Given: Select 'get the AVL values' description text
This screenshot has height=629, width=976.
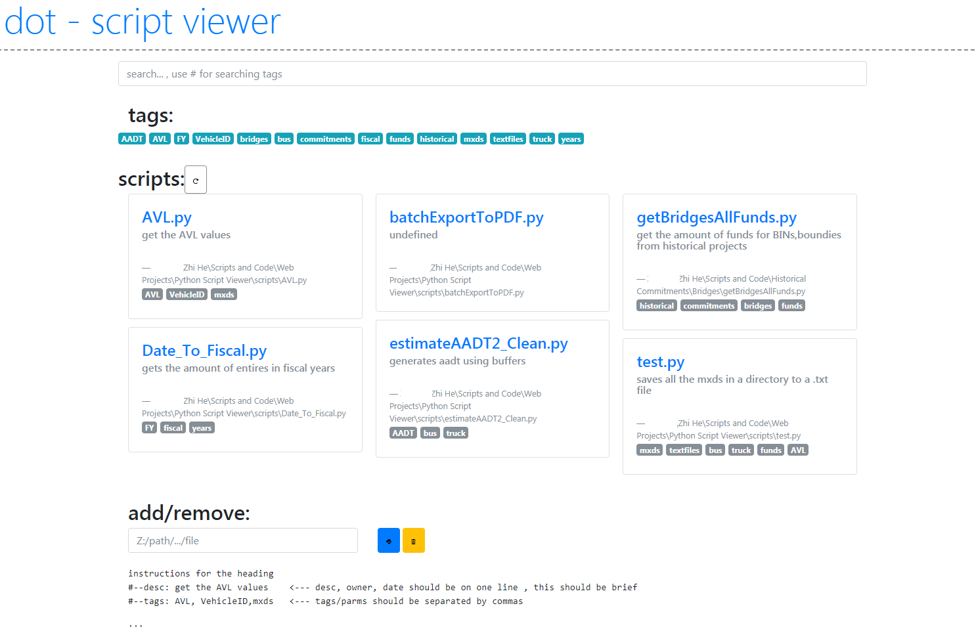Looking at the screenshot, I should pyautogui.click(x=186, y=235).
